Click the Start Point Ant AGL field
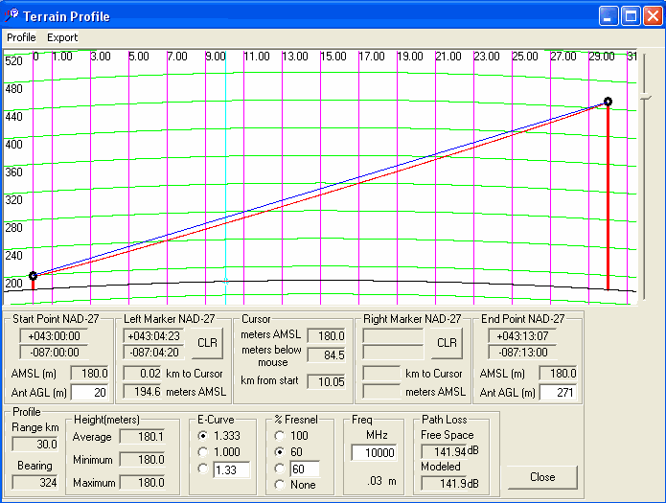Viewport: 666px width, 503px height. (90, 392)
